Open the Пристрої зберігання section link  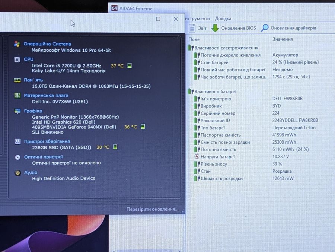(47, 141)
